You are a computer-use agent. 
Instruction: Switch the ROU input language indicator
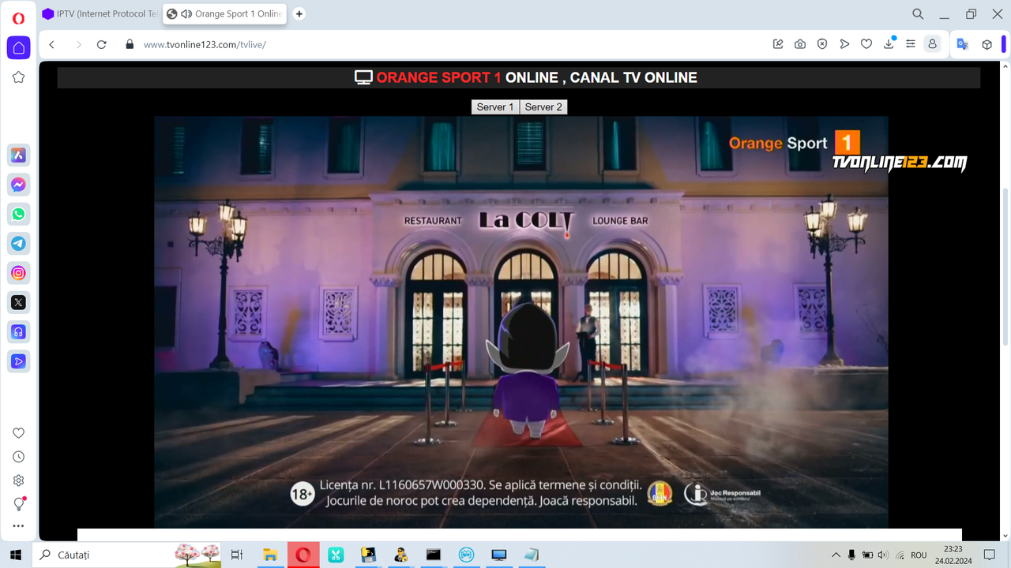click(x=919, y=555)
